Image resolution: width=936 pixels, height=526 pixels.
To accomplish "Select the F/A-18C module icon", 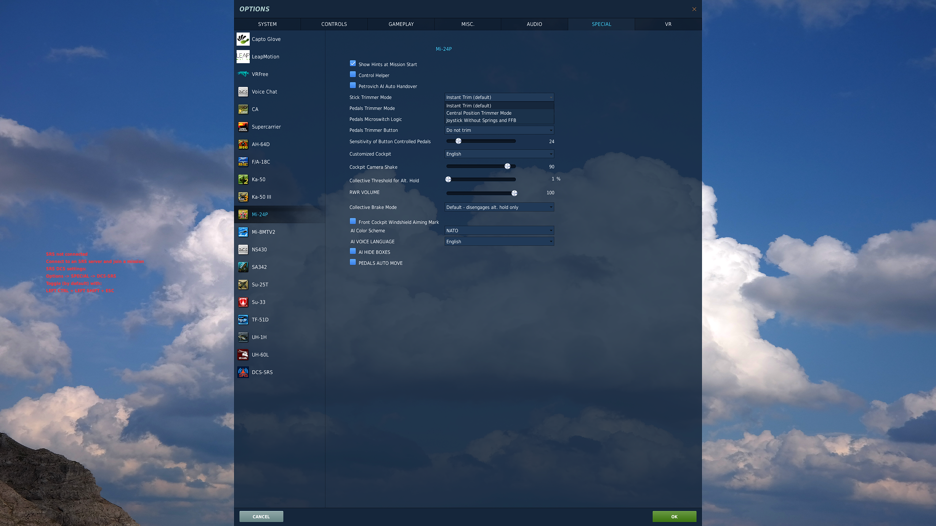I will 243,162.
